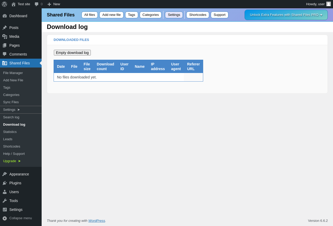This screenshot has height=226, width=333.
Task: Open All files tab
Action: point(89,15)
